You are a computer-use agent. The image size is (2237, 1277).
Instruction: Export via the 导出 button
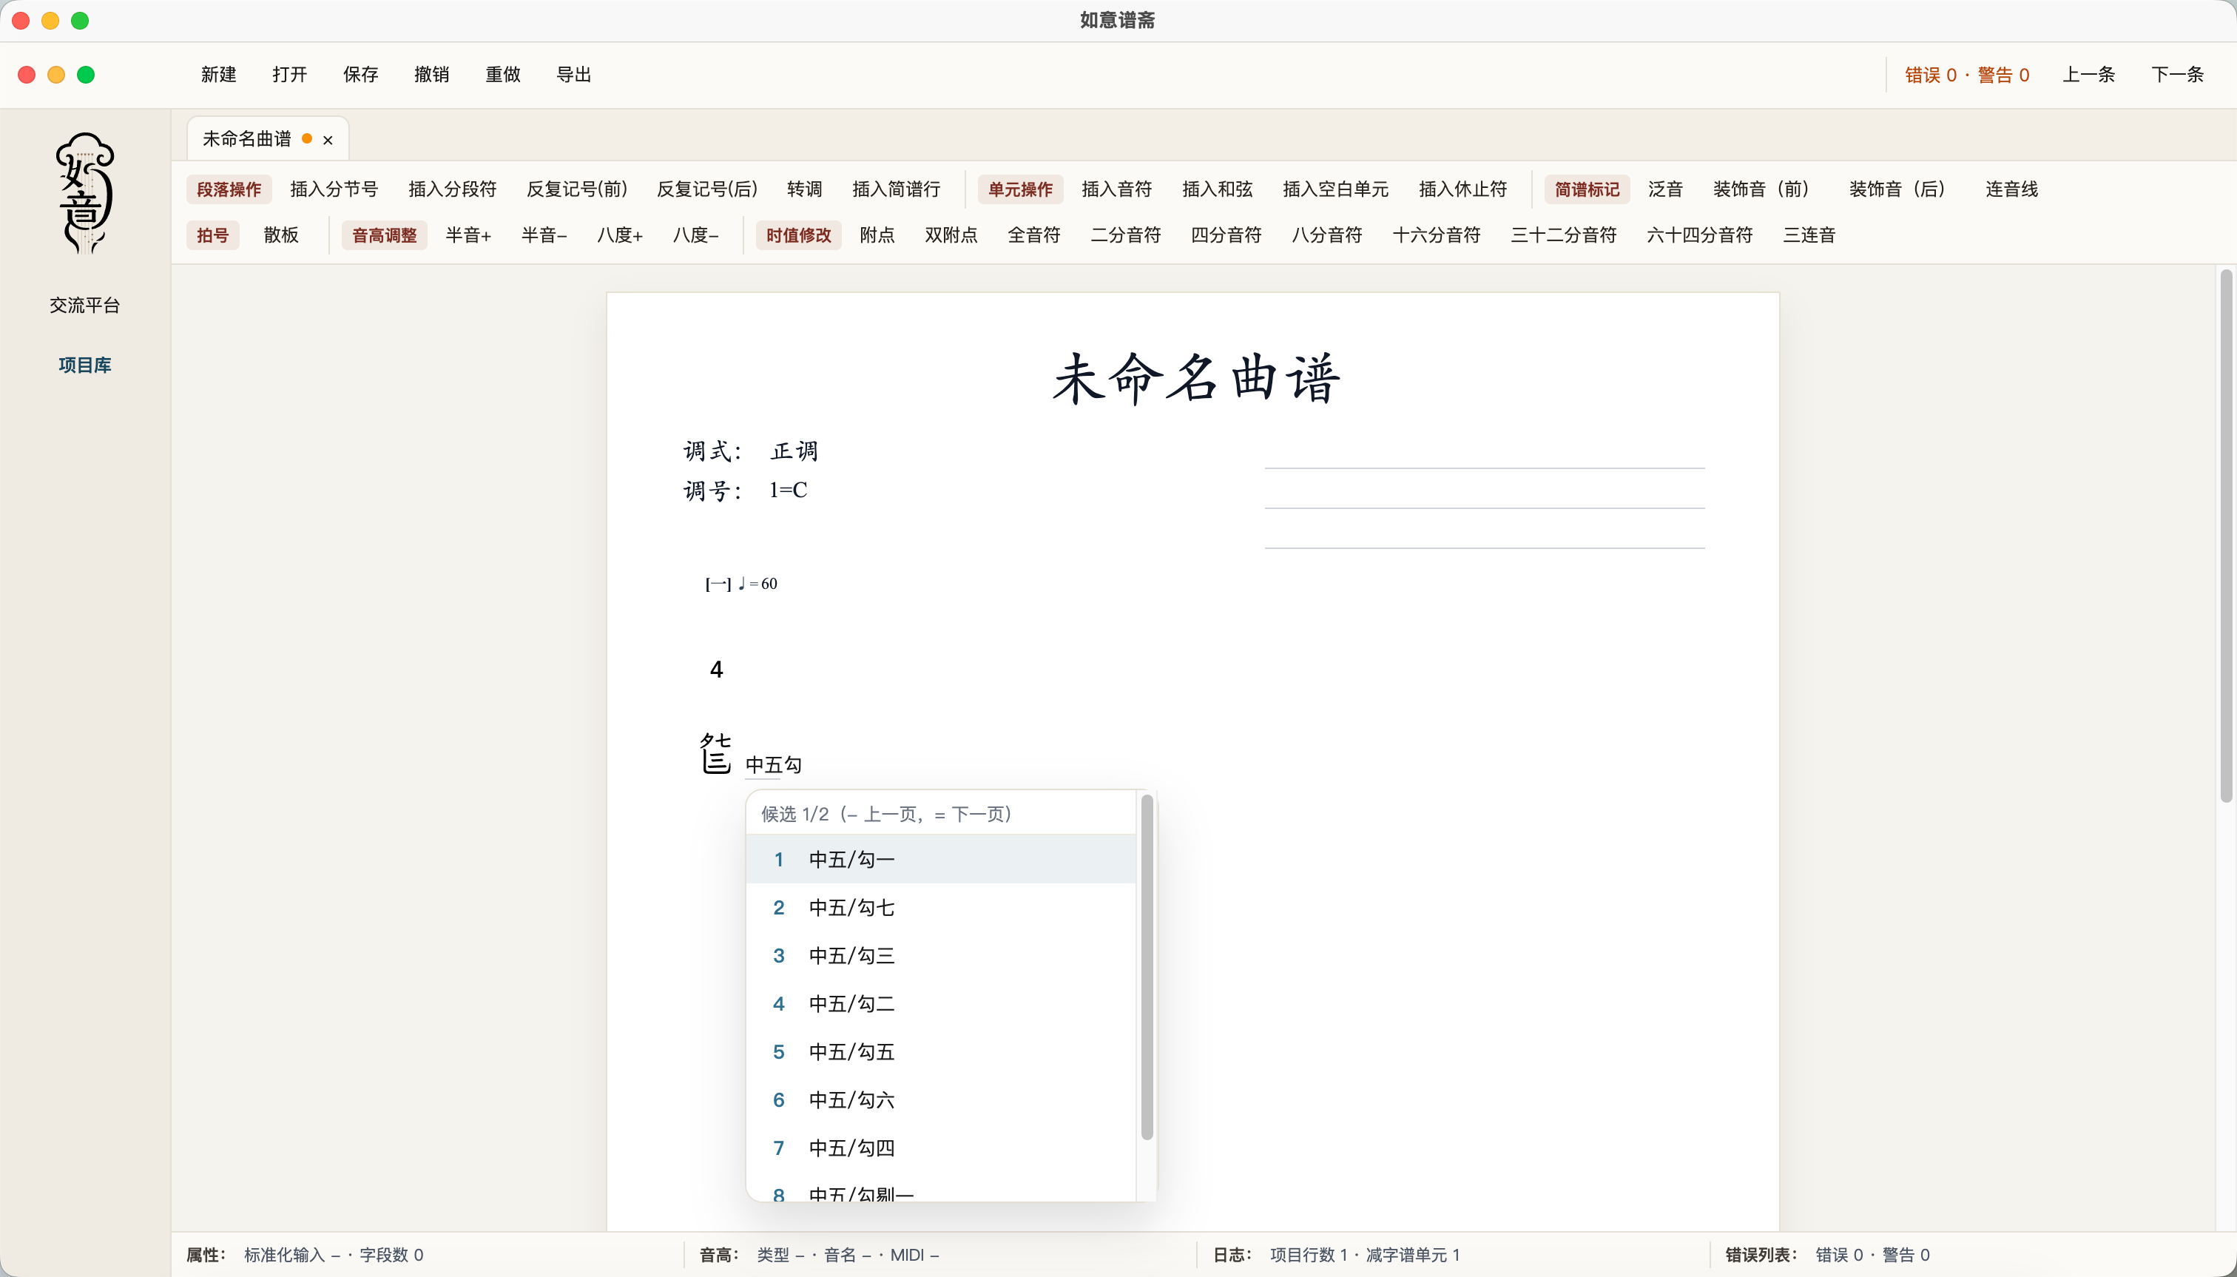point(573,75)
